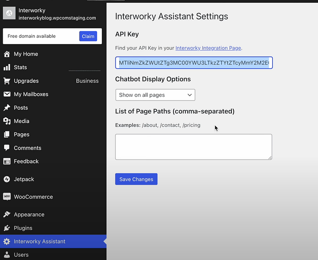Click the Upgrades shopping cart icon

(x=7, y=81)
